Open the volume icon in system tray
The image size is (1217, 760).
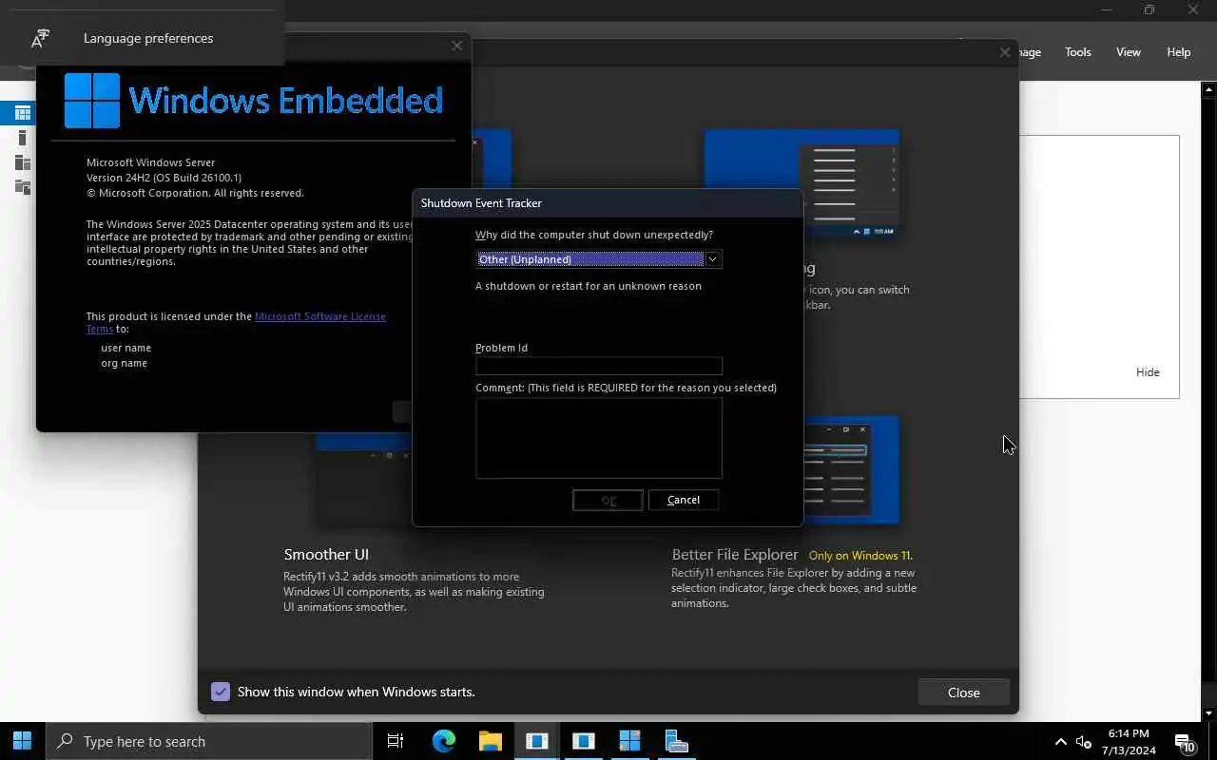[1084, 742]
